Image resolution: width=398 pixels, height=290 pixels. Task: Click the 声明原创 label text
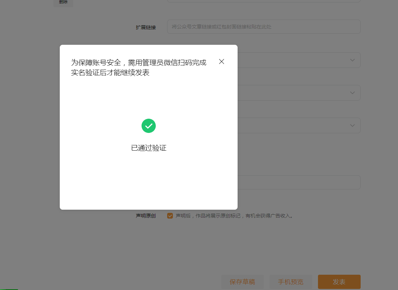coord(146,216)
